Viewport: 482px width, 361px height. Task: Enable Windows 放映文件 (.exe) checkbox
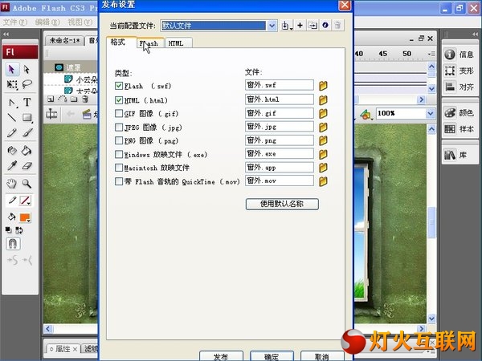[119, 154]
